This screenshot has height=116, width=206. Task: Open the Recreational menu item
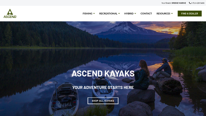click(x=108, y=14)
